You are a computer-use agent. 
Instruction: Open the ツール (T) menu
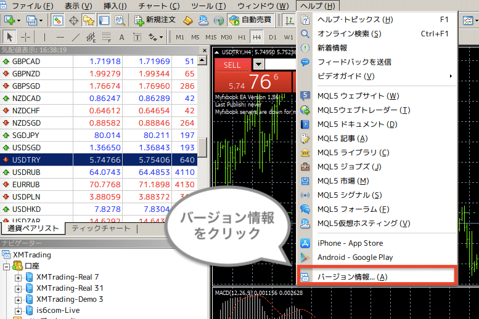208,6
